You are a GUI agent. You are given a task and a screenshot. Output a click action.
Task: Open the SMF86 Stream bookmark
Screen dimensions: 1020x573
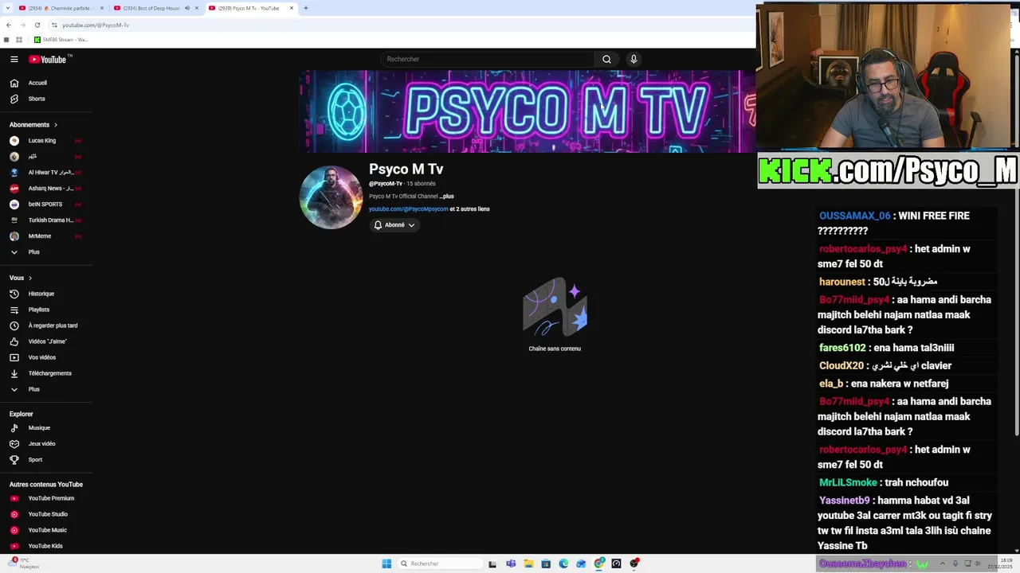click(x=61, y=40)
